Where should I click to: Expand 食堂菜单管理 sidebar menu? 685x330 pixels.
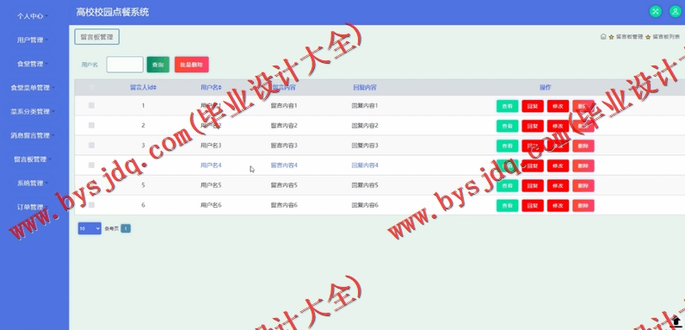32,88
